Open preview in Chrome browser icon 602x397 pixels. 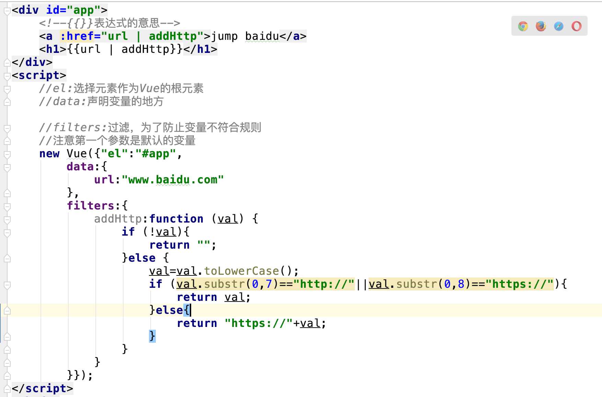[523, 26]
